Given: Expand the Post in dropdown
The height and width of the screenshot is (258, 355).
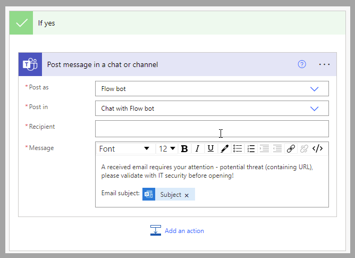Looking at the screenshot, I should [x=314, y=109].
